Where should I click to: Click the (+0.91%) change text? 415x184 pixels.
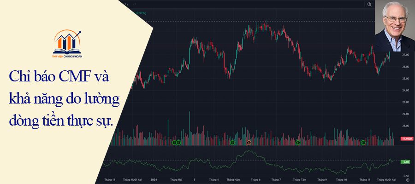point(140,13)
